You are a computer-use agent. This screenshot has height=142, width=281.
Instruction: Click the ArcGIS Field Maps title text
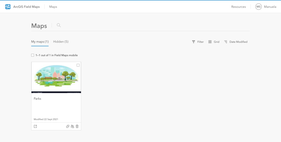tap(27, 7)
